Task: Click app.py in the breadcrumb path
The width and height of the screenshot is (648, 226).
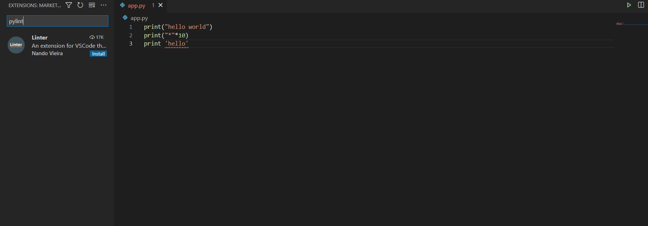Action: coord(139,18)
